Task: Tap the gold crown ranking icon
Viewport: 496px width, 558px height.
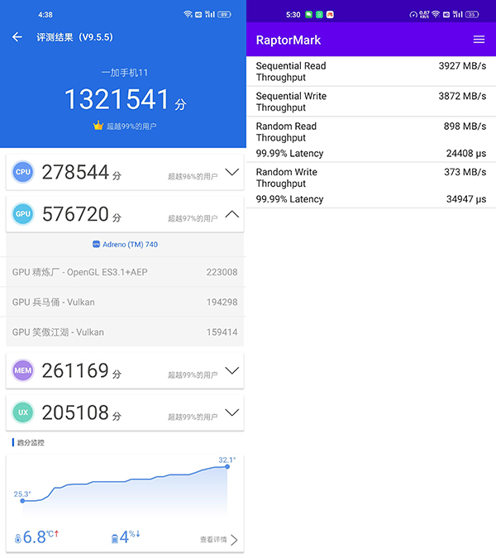Action: point(98,126)
